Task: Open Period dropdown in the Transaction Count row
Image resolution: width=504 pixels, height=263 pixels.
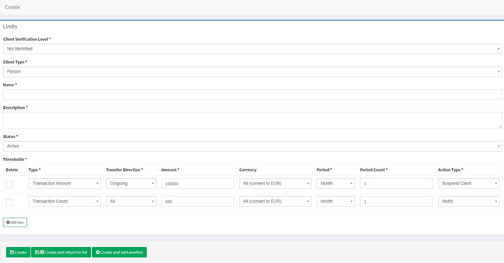Action: (335, 201)
